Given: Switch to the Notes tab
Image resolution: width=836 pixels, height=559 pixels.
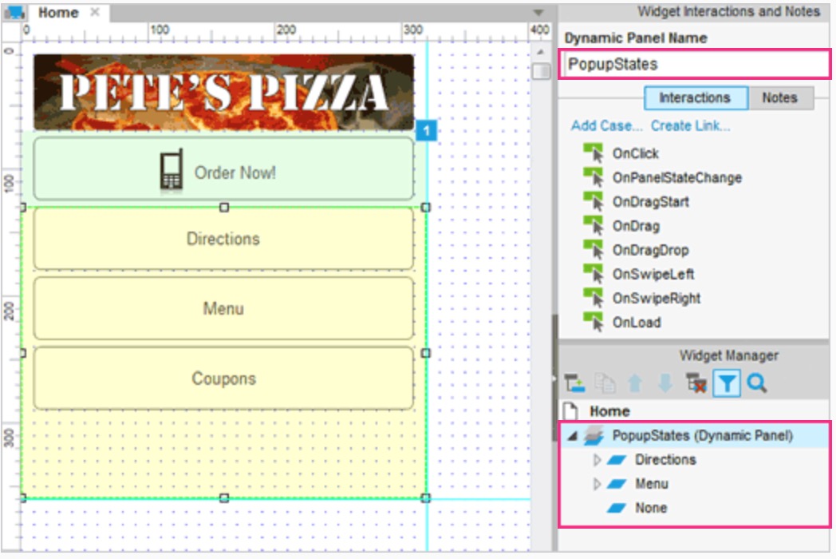Looking at the screenshot, I should (x=780, y=97).
